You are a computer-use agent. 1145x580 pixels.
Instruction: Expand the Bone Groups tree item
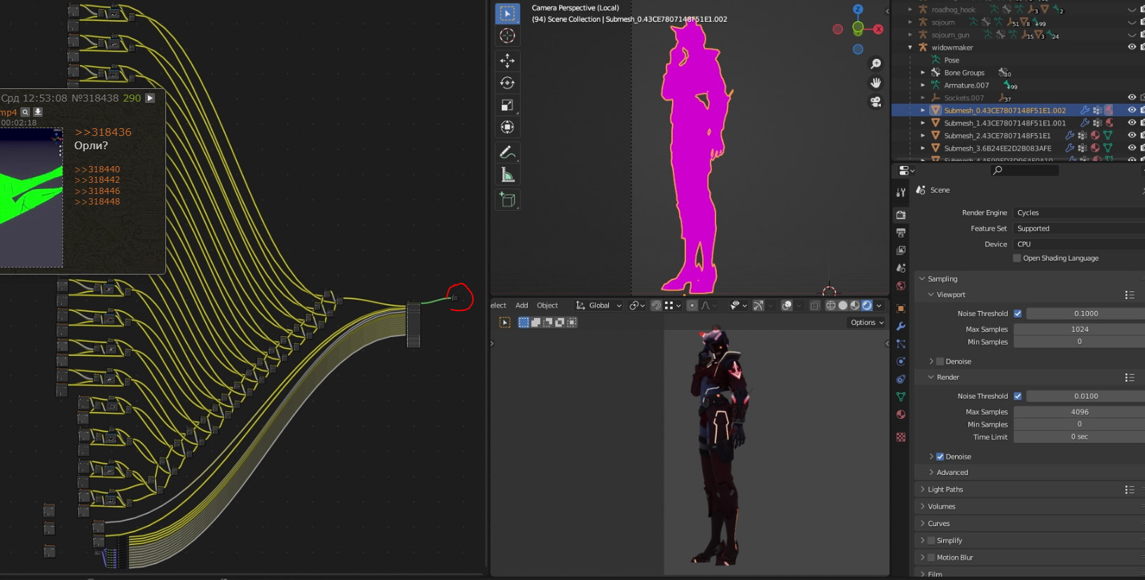[923, 73]
